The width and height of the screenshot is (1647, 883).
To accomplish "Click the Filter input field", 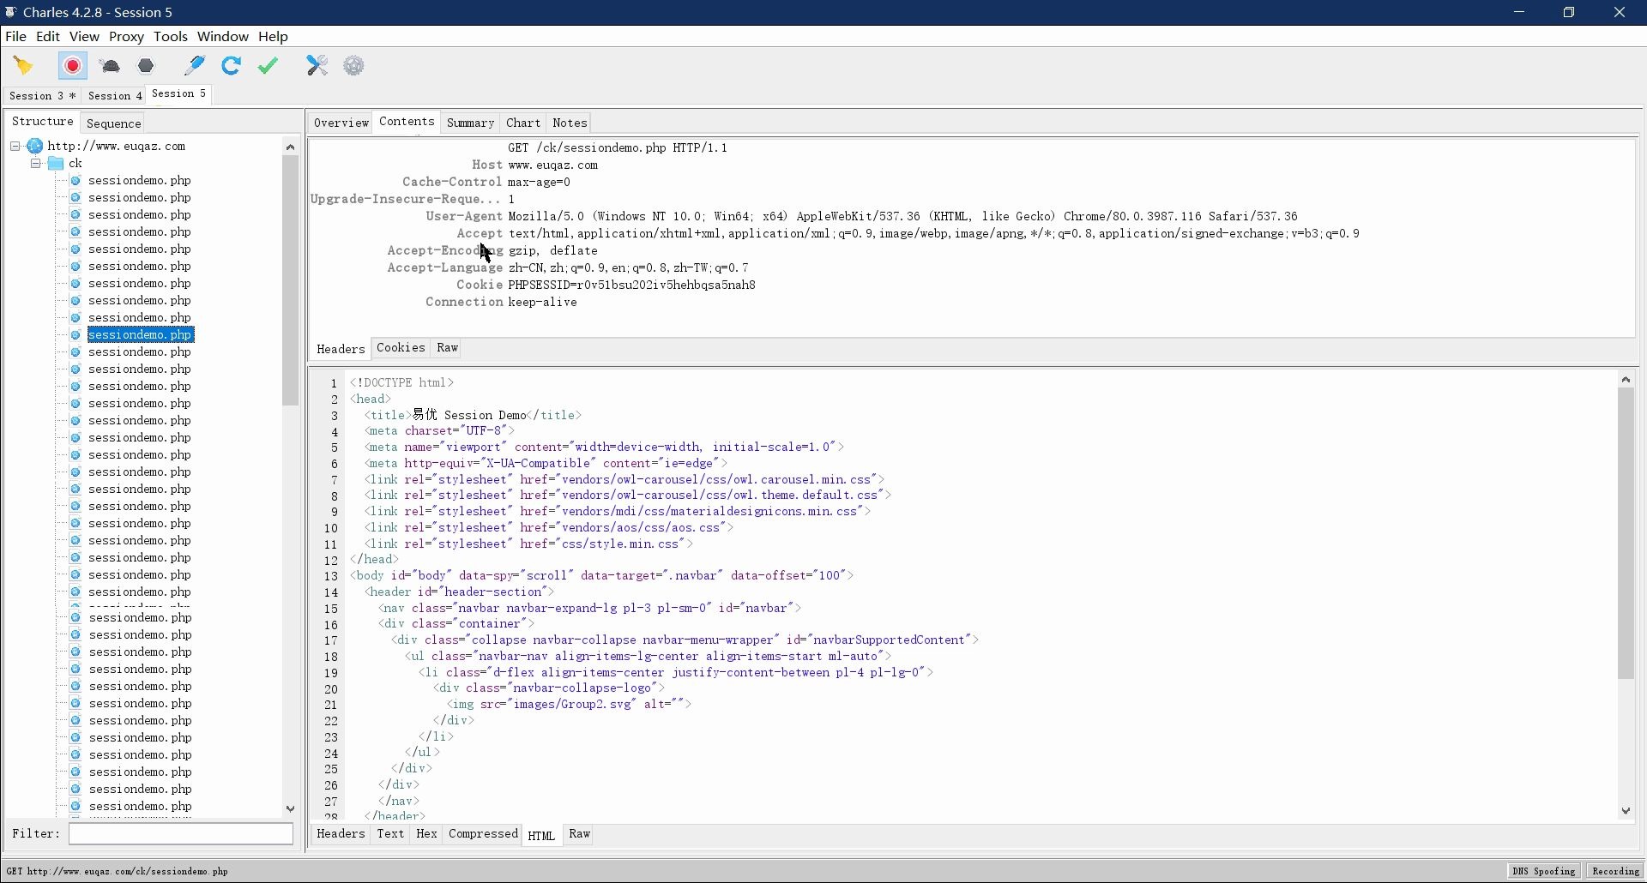I will [x=181, y=833].
